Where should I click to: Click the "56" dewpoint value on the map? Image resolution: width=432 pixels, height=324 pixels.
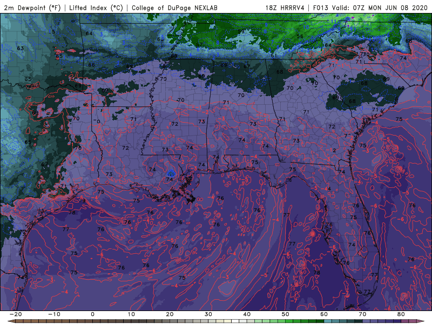click(300, 36)
